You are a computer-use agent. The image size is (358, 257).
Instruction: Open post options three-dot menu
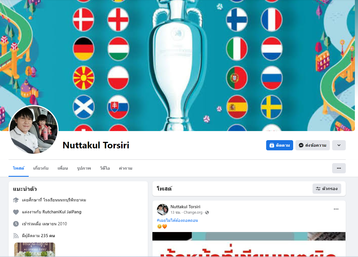[336, 209]
